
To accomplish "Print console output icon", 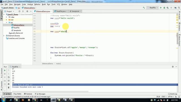I will click(x=8, y=84).
